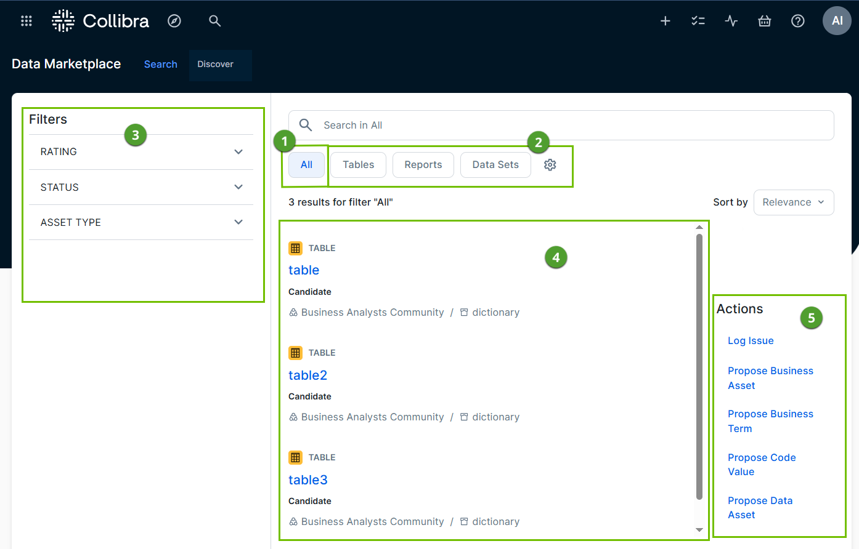Click the plus create icon
Viewport: 859px width, 549px height.
(666, 21)
